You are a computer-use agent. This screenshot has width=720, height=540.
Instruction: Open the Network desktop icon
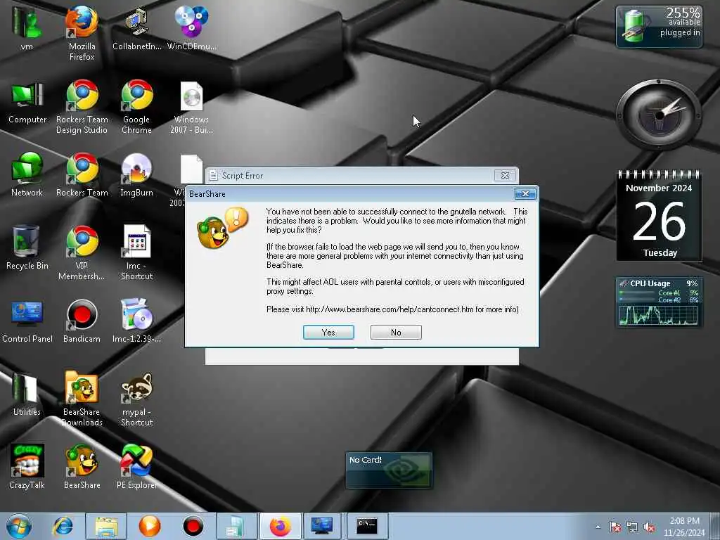[27, 174]
